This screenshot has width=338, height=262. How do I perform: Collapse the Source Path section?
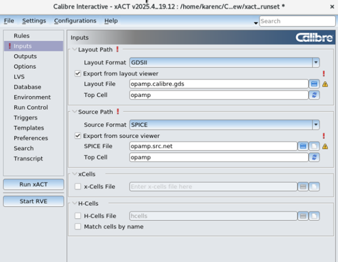74,112
